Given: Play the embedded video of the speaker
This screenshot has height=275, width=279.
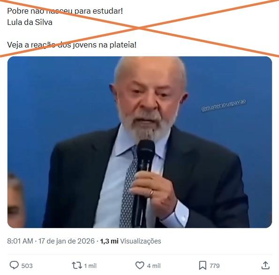Looking at the screenshot, I should click(140, 142).
